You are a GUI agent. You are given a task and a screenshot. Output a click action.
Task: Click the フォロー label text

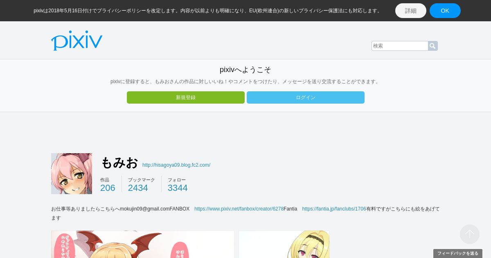pos(177,180)
